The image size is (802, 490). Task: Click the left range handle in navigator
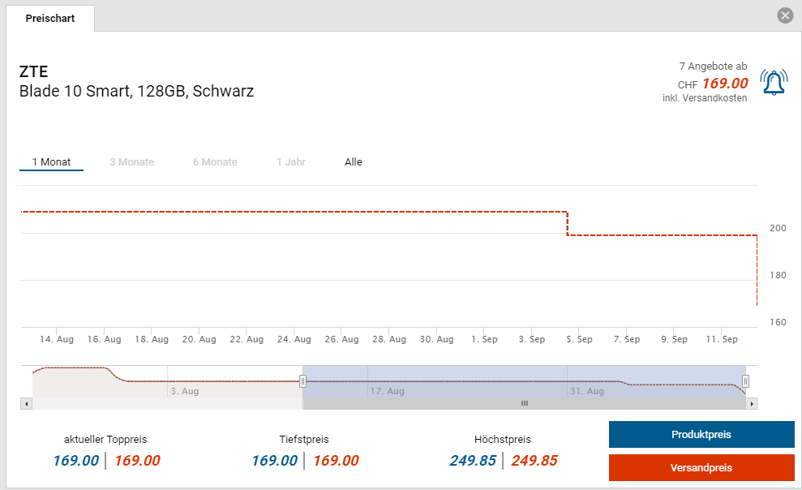pyautogui.click(x=302, y=381)
